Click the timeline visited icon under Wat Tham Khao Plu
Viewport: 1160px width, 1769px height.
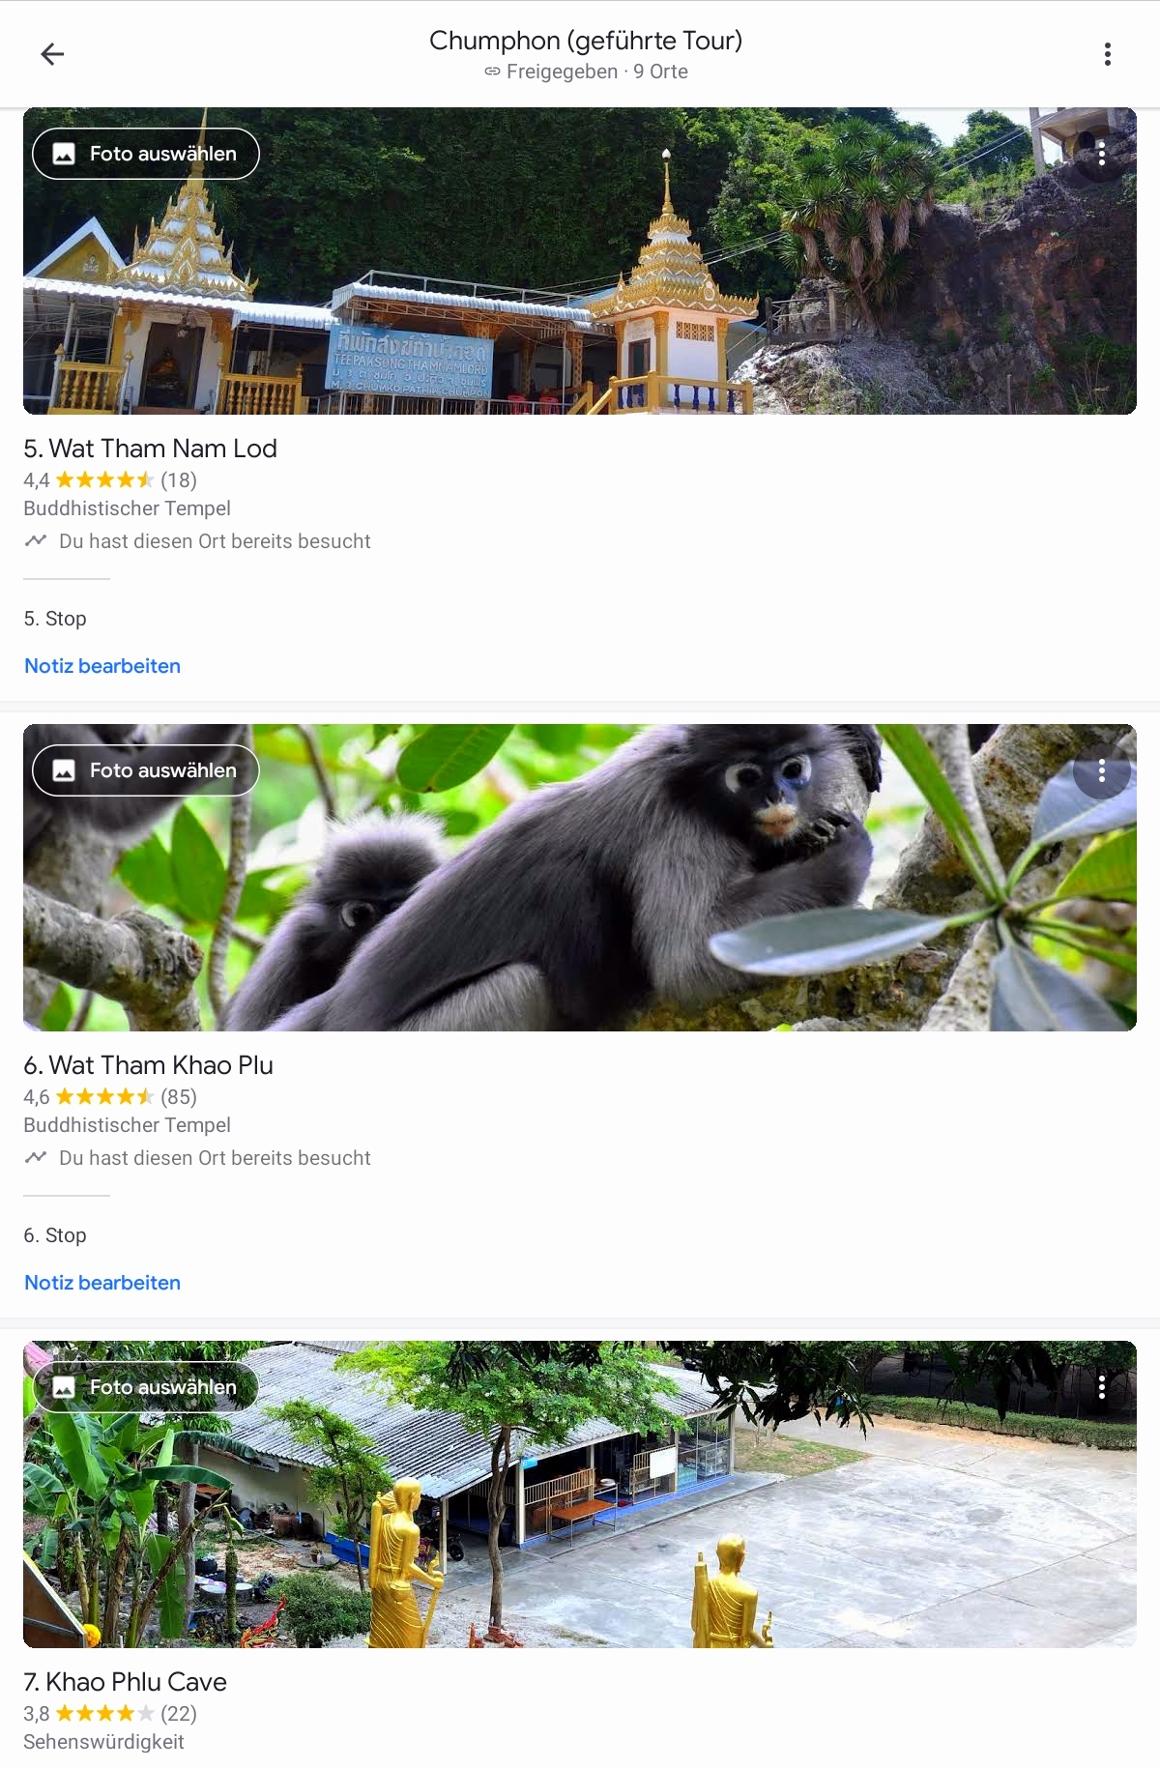point(36,1157)
